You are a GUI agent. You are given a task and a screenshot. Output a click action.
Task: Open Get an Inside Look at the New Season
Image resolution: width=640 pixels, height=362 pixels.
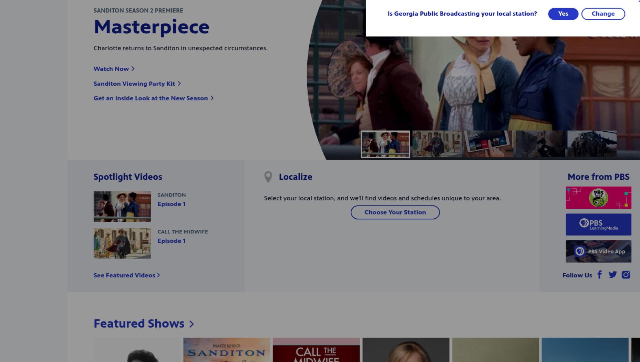[154, 98]
